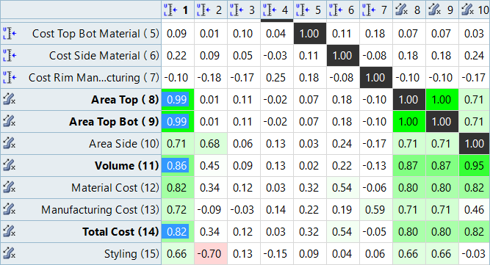Click the highlighted 0.99 cell in Area Top row
This screenshot has height=265, width=490.
(x=178, y=100)
